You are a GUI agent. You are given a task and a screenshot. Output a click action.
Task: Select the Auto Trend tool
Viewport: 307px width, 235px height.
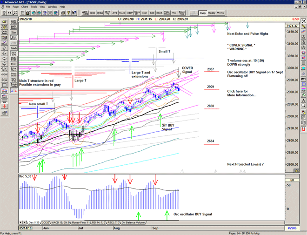click(13, 28)
